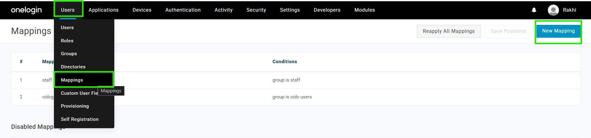Click row number 2 cell
Image resolution: width=591 pixels, height=138 pixels.
click(x=21, y=97)
